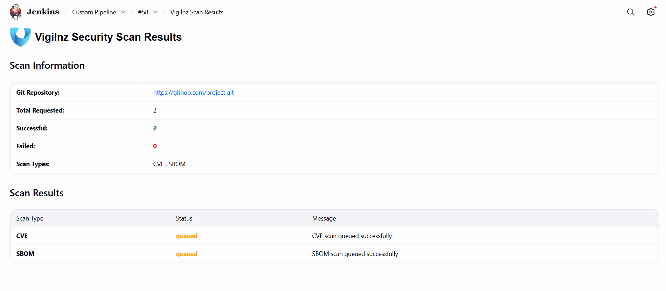Open the github.com/project.git repository link
The image size is (666, 291).
pos(193,93)
